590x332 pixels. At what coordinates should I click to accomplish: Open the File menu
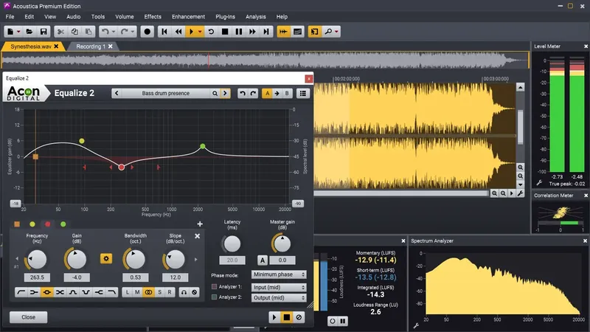tap(10, 16)
